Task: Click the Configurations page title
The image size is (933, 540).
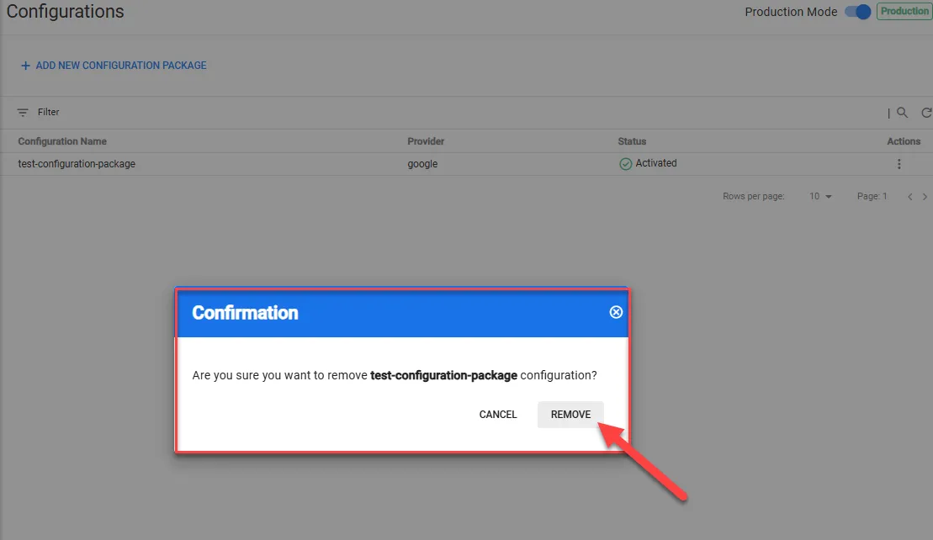Action: tap(66, 11)
